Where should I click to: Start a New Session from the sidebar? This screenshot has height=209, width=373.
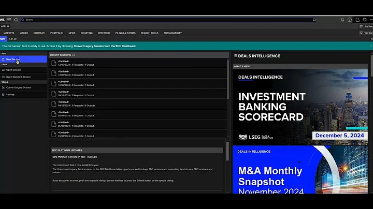pos(23,59)
